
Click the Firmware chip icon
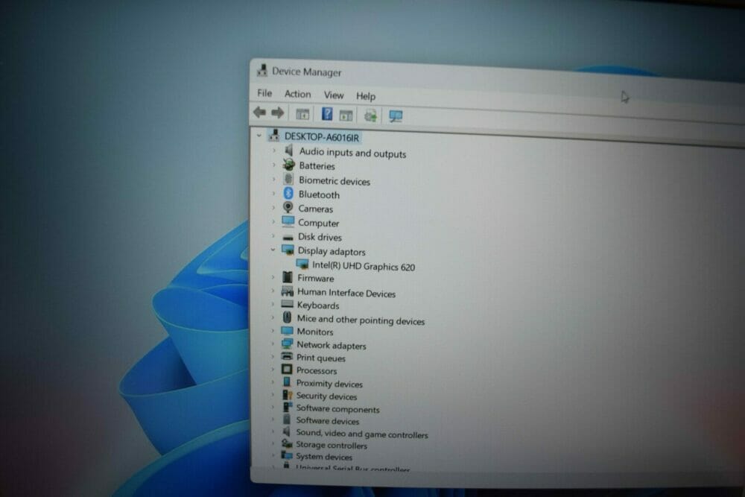click(288, 277)
